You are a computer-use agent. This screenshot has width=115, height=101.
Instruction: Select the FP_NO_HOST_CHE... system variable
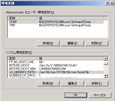56,62
